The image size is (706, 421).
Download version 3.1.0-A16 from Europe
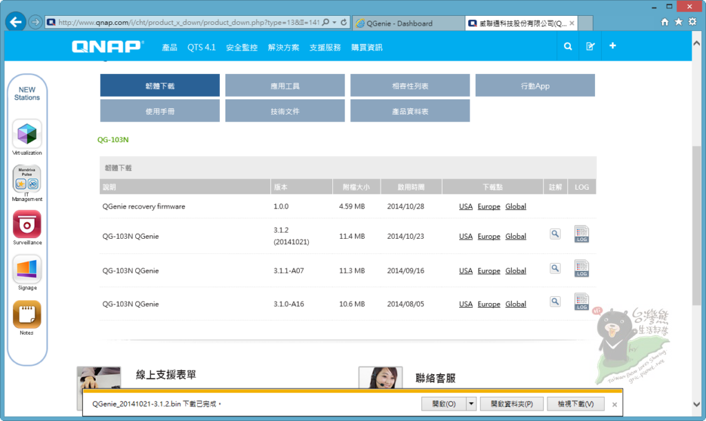pyautogui.click(x=489, y=304)
